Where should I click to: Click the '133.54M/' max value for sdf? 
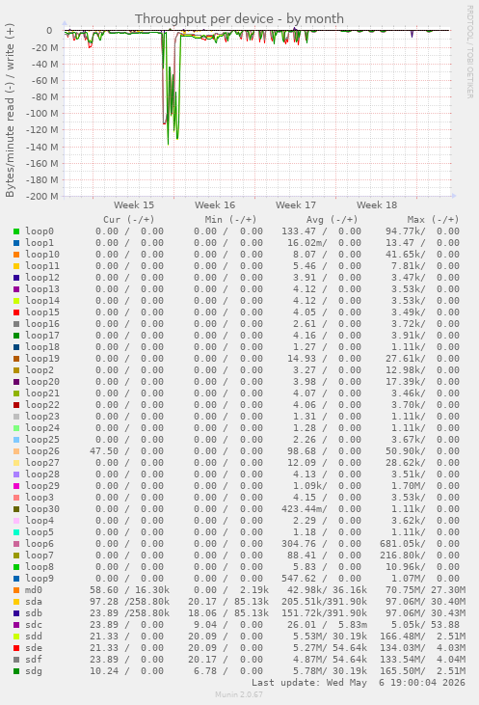pyautogui.click(x=403, y=659)
